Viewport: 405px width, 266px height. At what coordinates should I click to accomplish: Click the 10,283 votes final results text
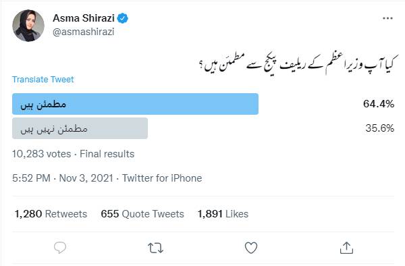pyautogui.click(x=73, y=154)
